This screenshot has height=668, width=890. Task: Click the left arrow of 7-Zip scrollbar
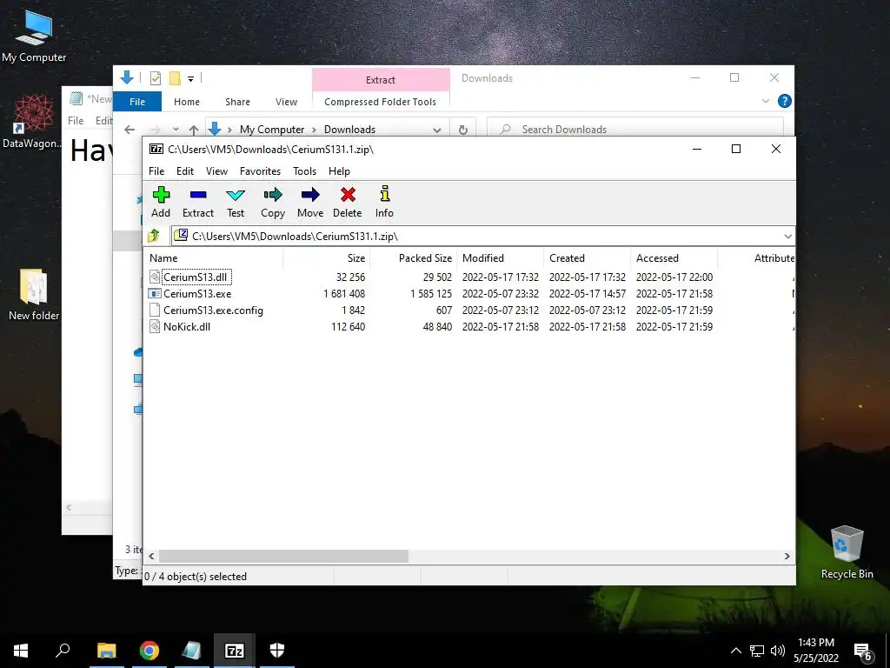(151, 556)
